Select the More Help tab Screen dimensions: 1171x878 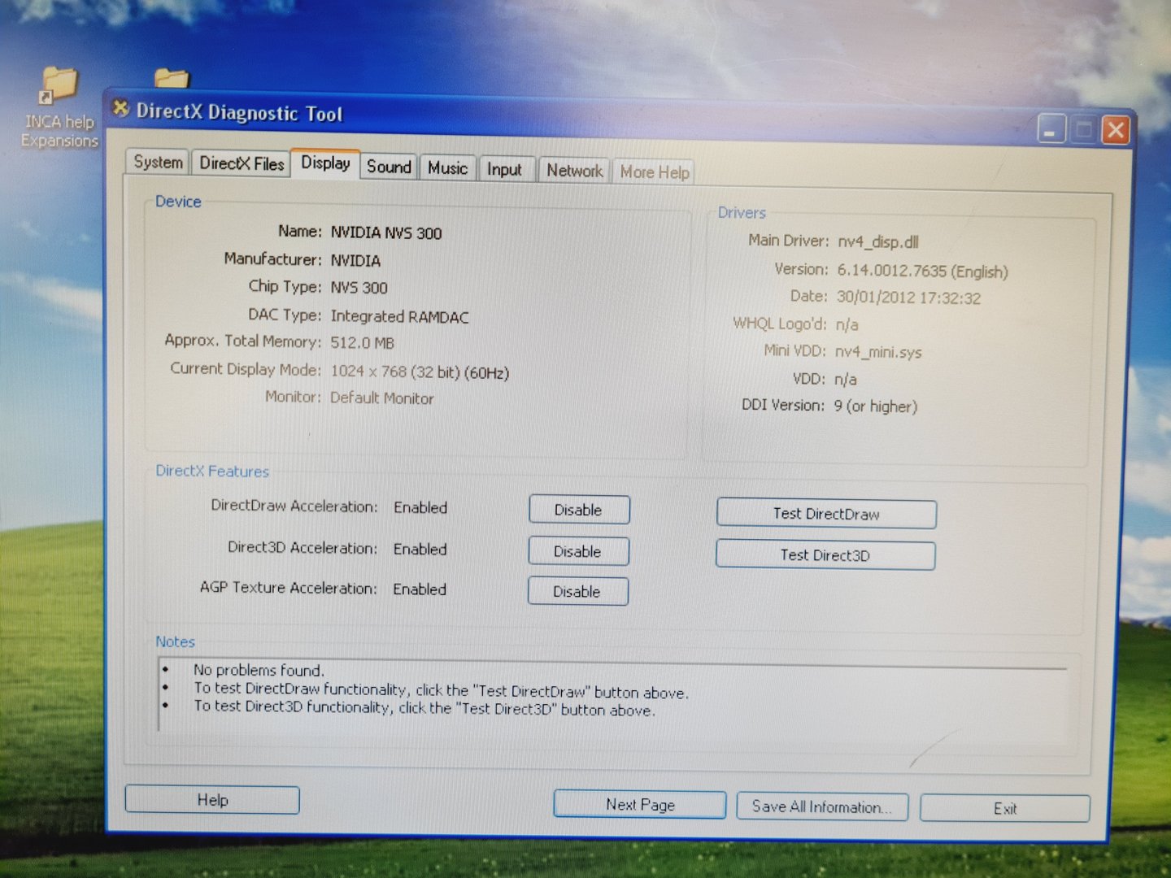(x=654, y=172)
